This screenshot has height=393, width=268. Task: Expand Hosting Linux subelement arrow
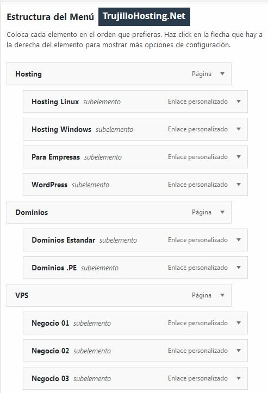pos(239,102)
